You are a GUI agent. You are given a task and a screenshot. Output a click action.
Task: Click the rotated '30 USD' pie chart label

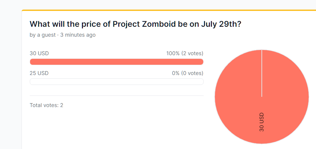coord(261,122)
